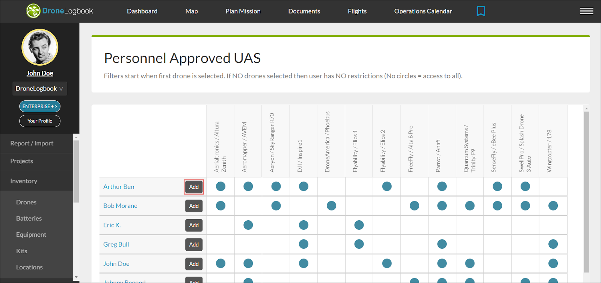This screenshot has width=601, height=283.
Task: Toggle Arthur Ben's Aeromapper AVEM circle
Action: [x=248, y=186]
